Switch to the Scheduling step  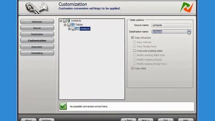[x=37, y=53]
